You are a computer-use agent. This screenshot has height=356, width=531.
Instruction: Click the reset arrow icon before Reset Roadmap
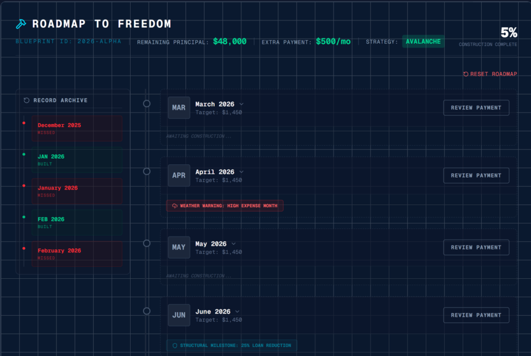pyautogui.click(x=465, y=74)
